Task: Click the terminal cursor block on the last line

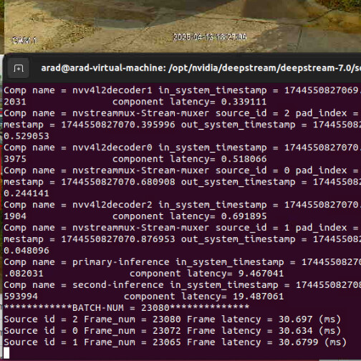Action: coord(6,353)
